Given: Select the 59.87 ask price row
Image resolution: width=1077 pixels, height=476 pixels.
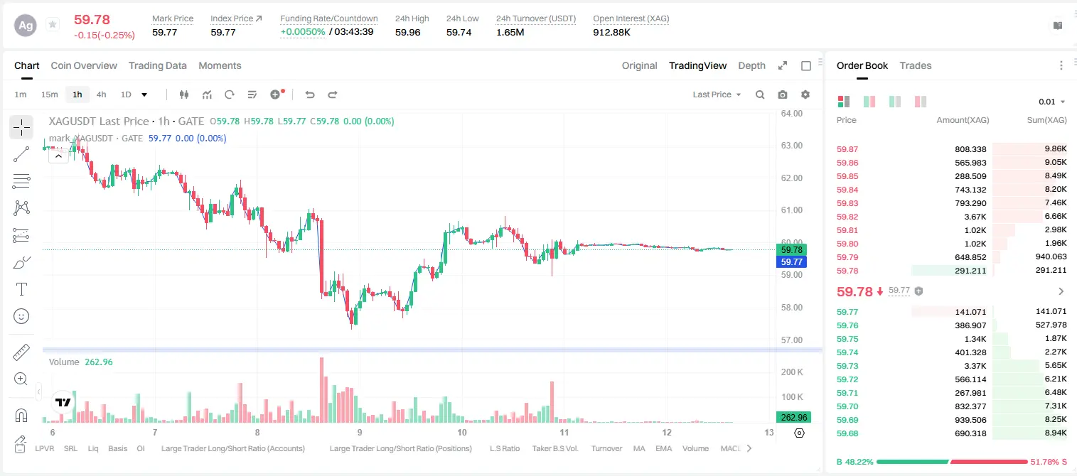Looking at the screenshot, I should click(952, 149).
